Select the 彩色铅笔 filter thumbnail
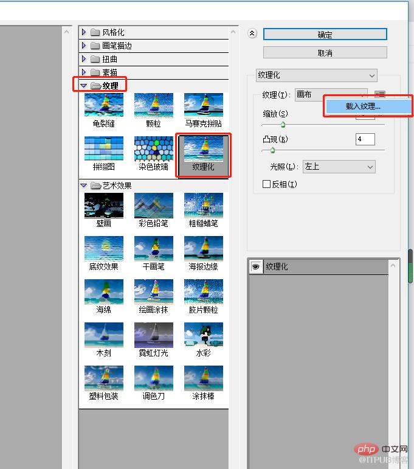The height and width of the screenshot is (469, 414). 154,205
